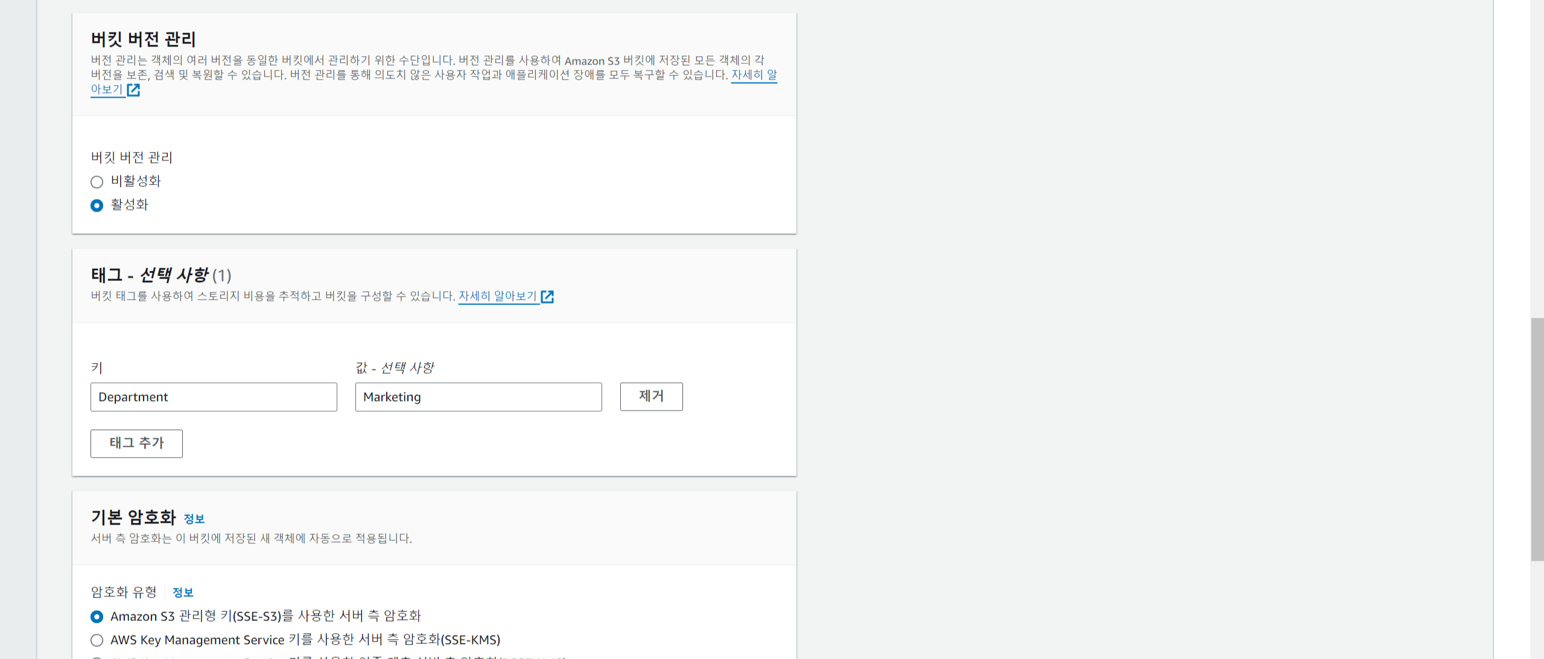Remove the Department tag with 제거 button
Image resolution: width=1544 pixels, height=659 pixels.
pos(651,396)
